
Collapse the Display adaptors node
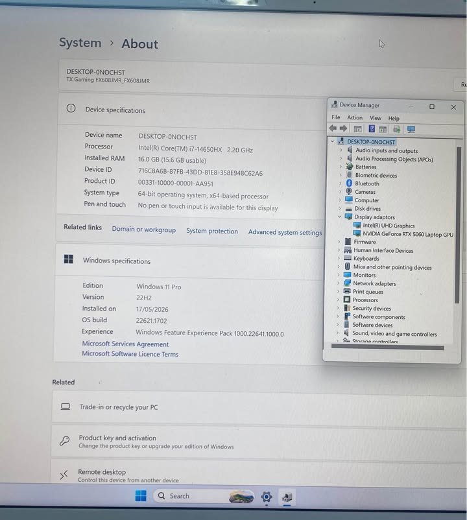(339, 217)
